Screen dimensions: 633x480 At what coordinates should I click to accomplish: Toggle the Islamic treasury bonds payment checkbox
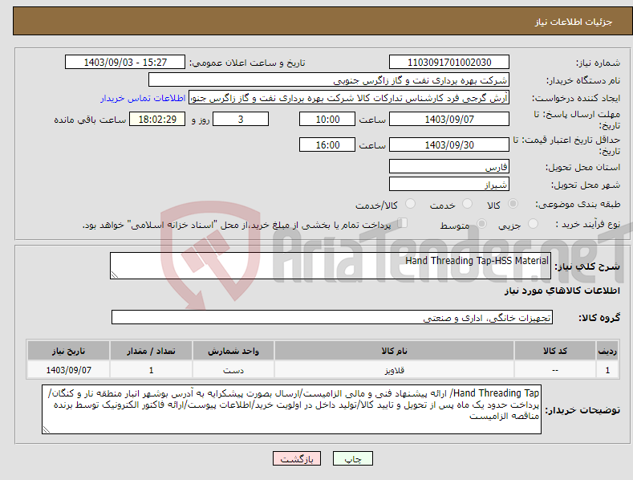402,223
